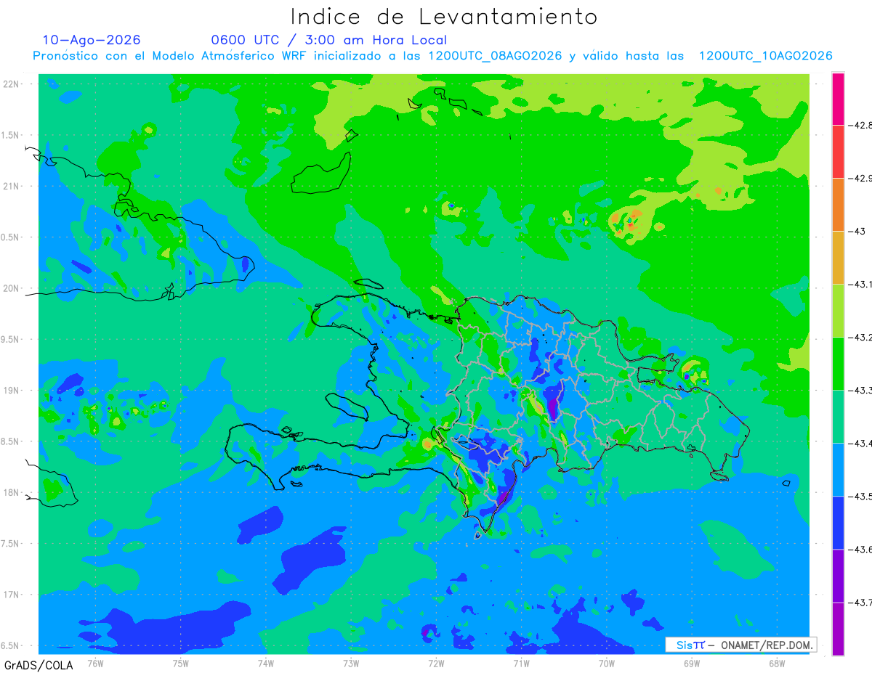Click the '22N' latitude label
The height and width of the screenshot is (673, 872).
coord(12,84)
